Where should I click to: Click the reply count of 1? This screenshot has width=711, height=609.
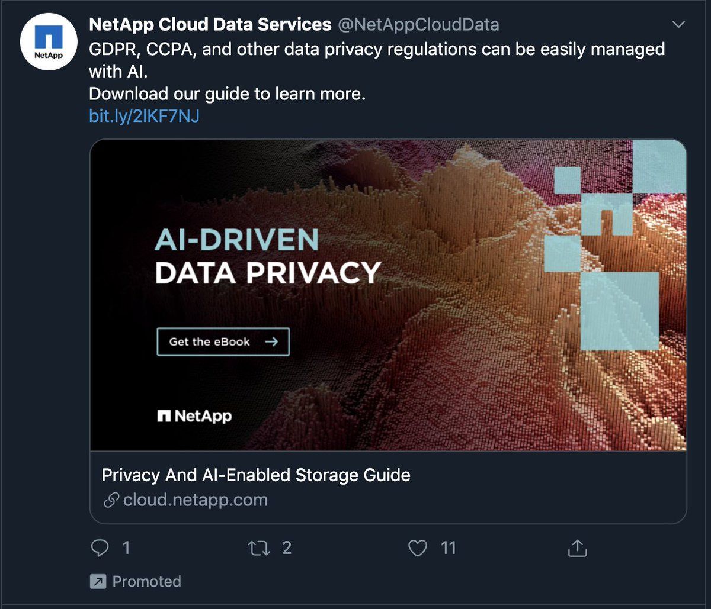126,548
